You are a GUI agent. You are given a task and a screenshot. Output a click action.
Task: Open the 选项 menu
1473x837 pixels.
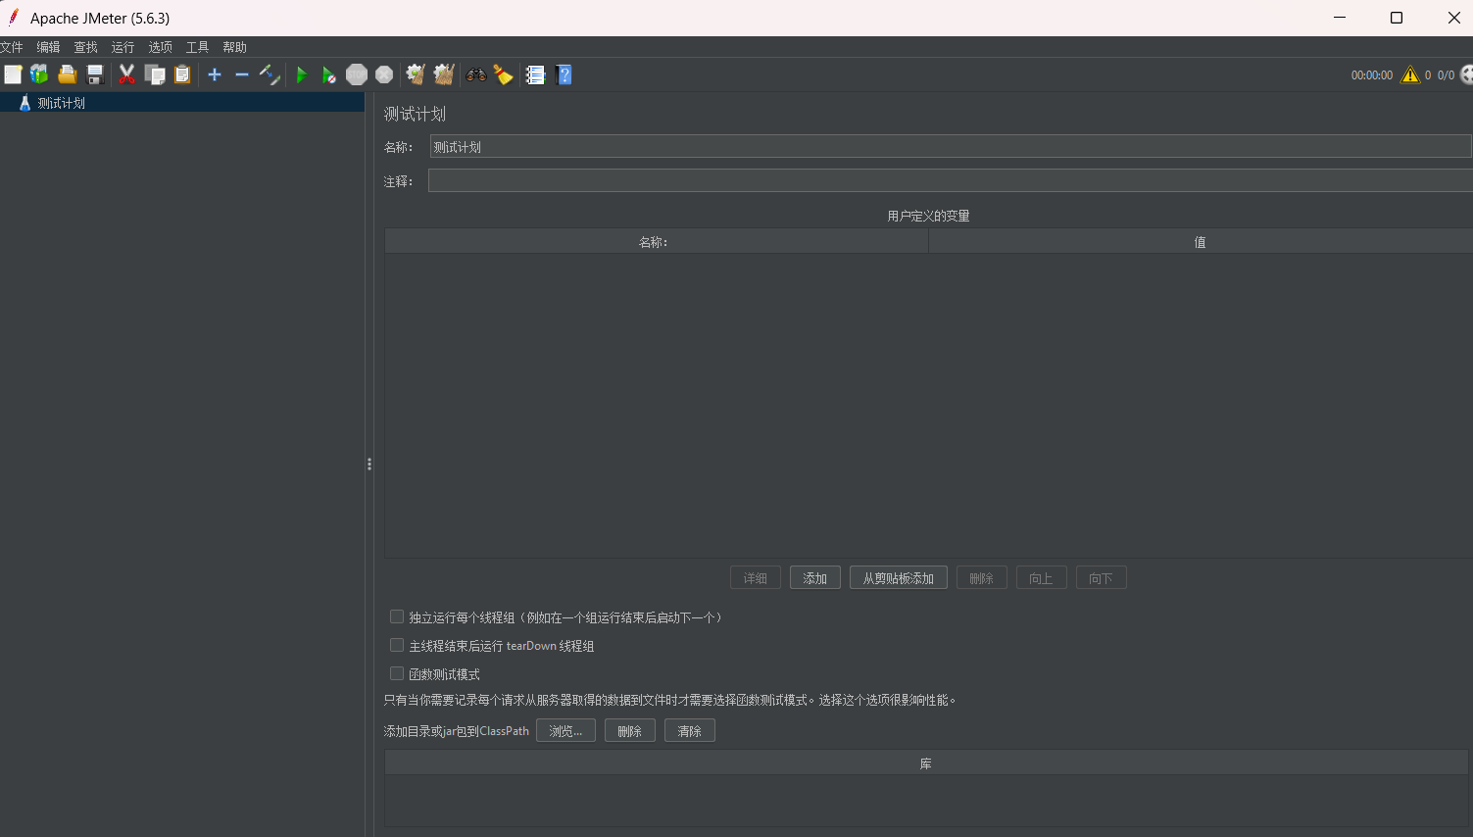(160, 47)
